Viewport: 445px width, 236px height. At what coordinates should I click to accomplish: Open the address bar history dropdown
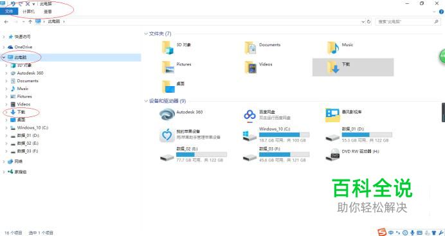tap(363, 22)
